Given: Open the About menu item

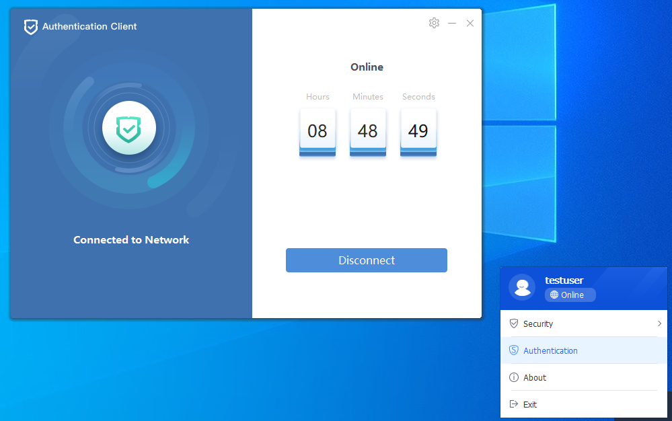Looking at the screenshot, I should (x=535, y=377).
